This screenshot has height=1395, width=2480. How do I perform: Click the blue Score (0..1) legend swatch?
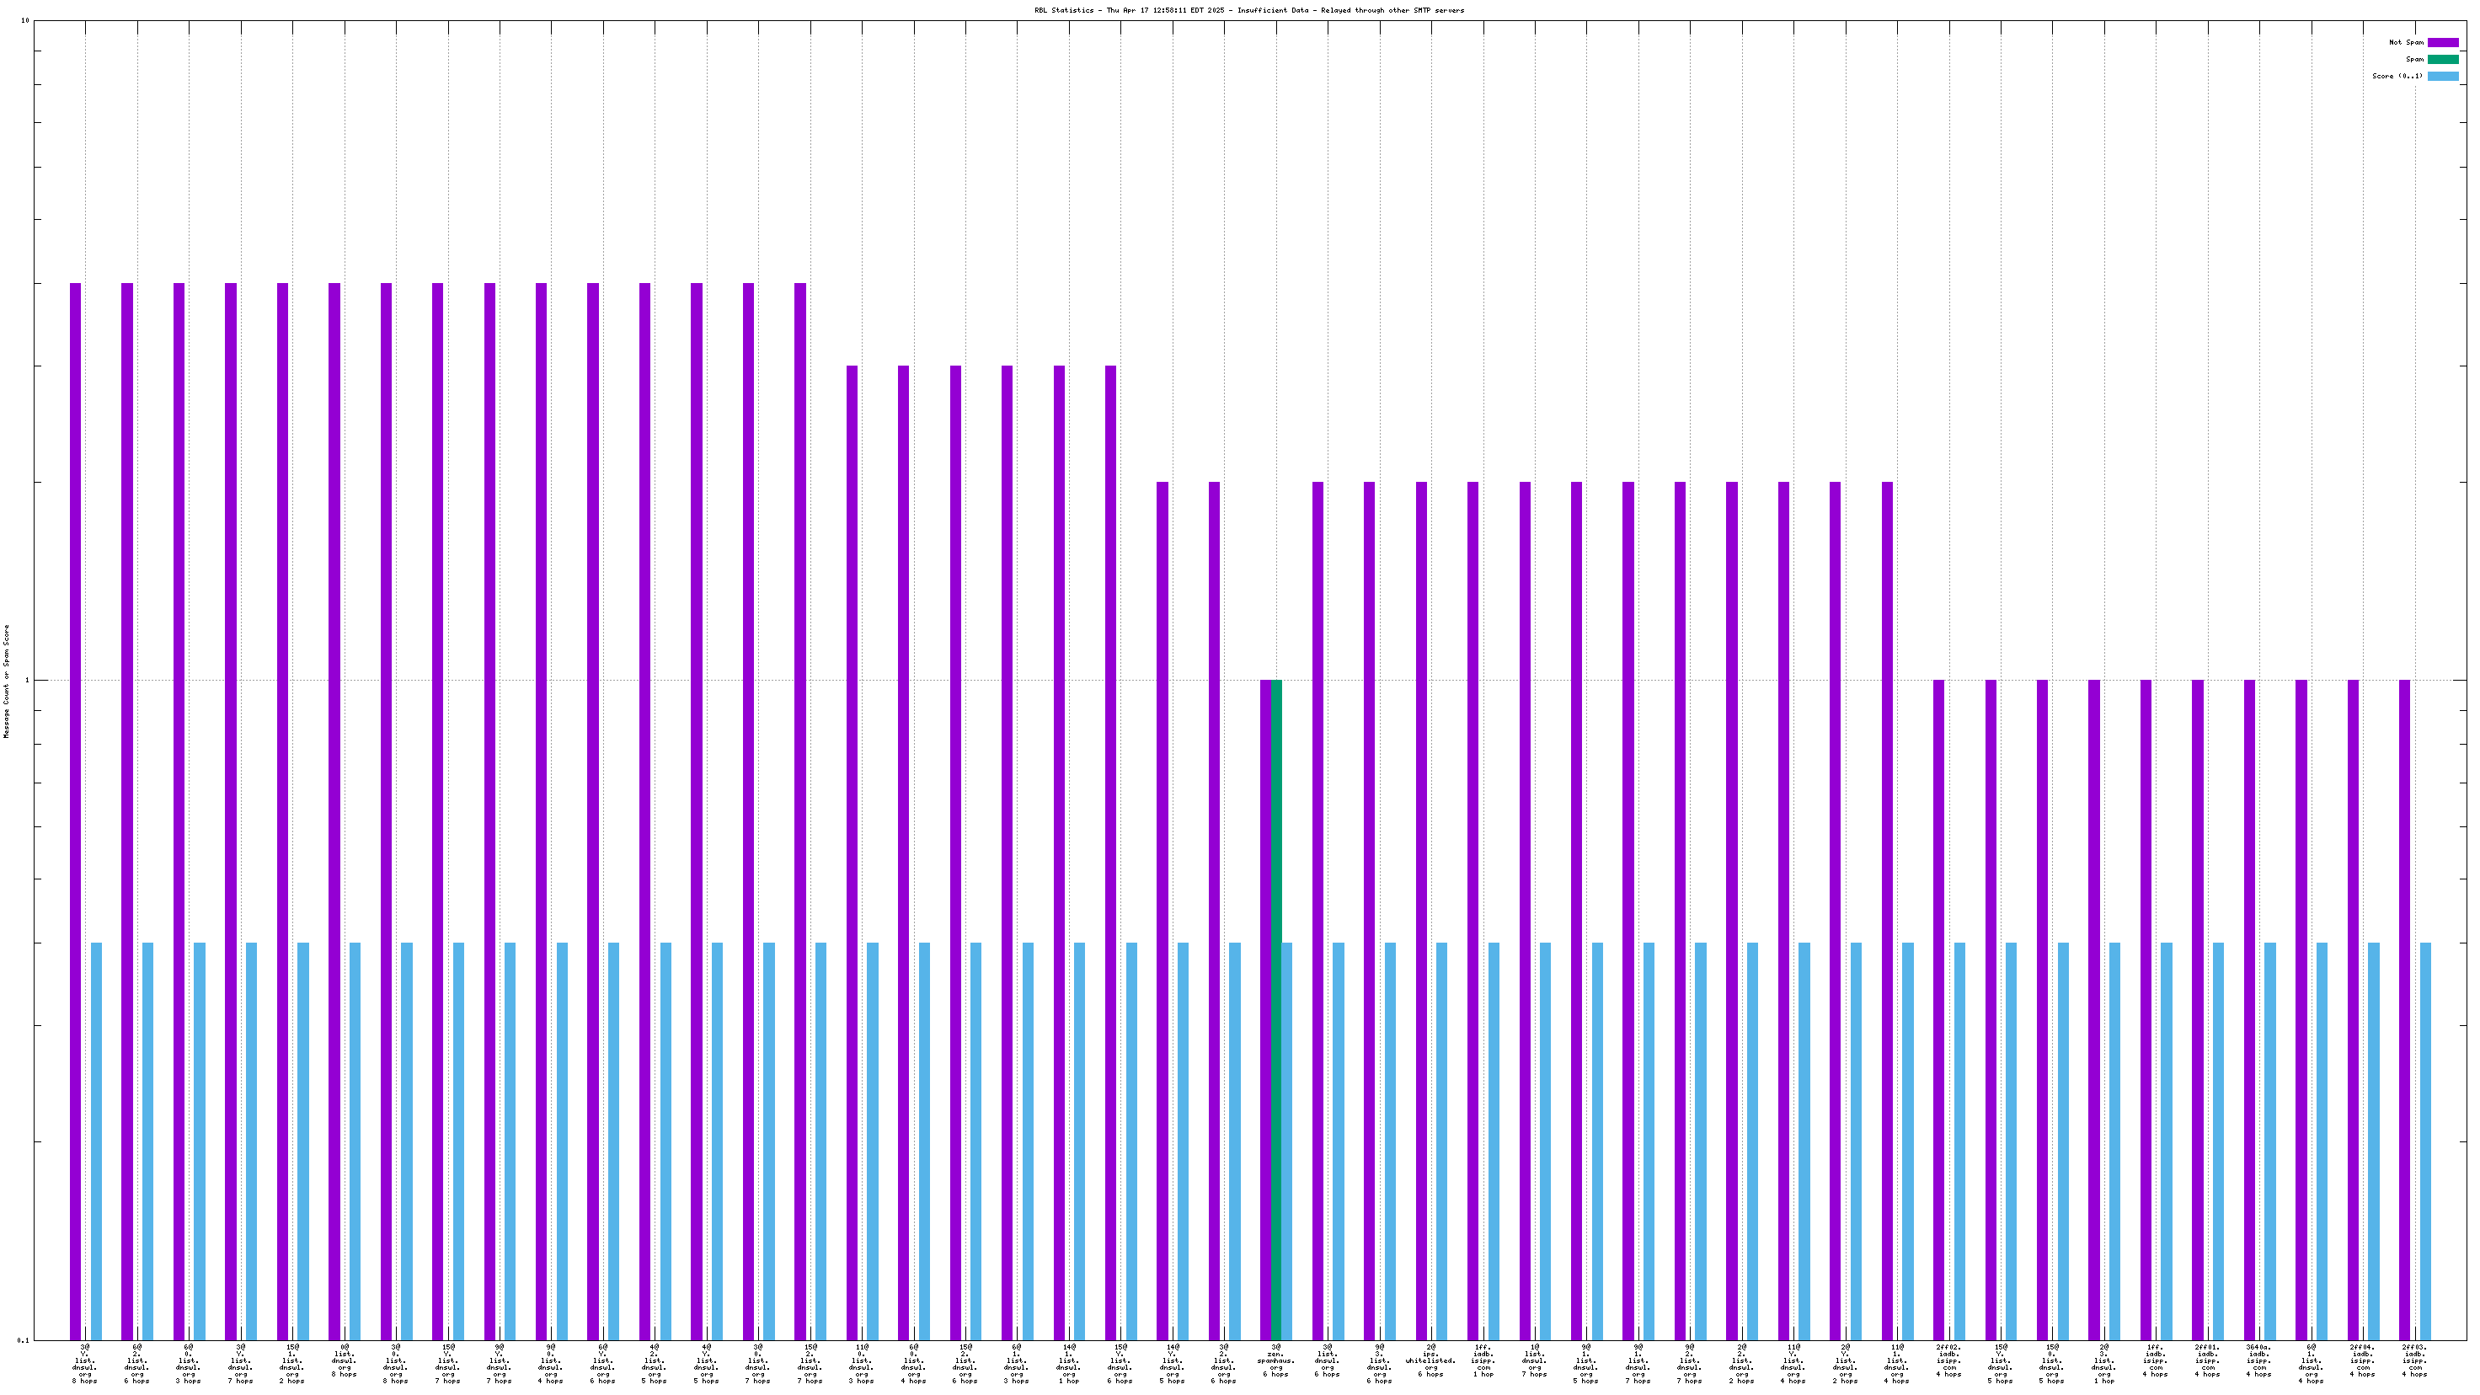[2442, 76]
